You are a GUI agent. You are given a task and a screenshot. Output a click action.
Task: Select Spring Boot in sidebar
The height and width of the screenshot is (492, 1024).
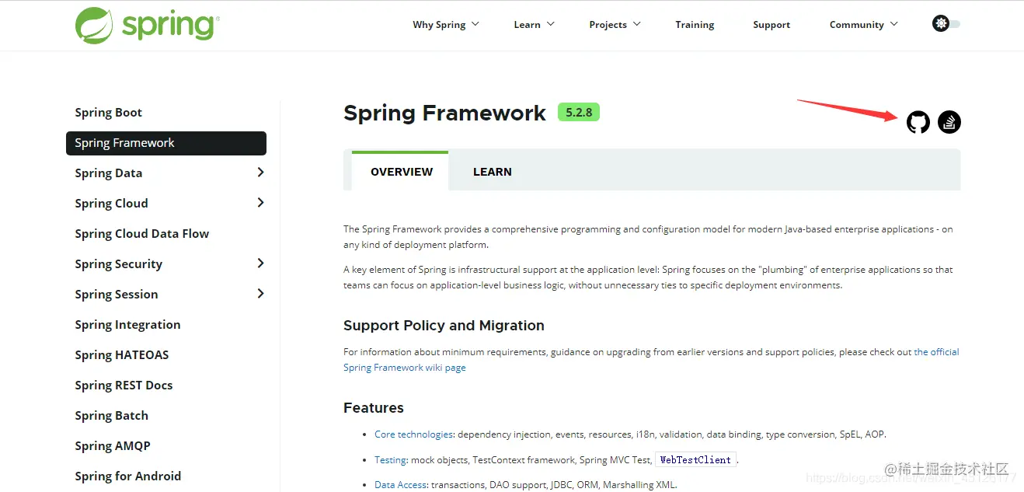[x=108, y=113]
